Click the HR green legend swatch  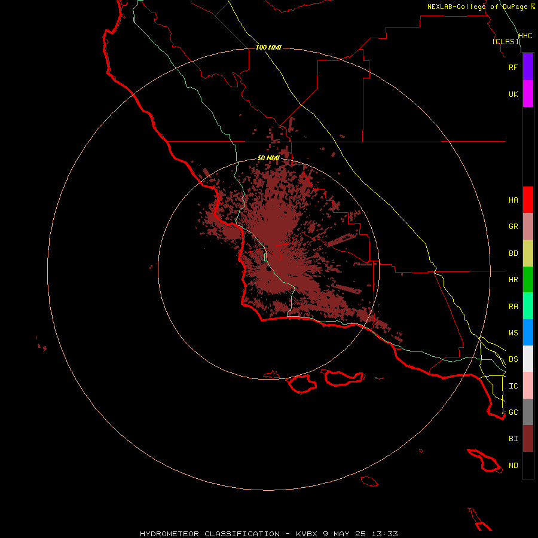[x=528, y=279]
